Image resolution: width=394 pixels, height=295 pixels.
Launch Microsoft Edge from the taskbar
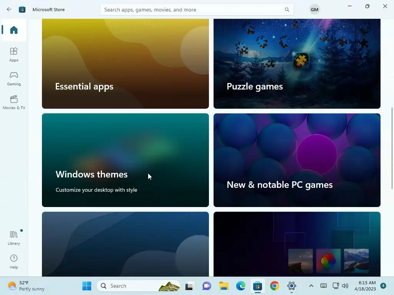[241, 286]
